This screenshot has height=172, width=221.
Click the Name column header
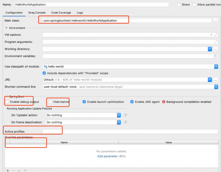point(64,142)
